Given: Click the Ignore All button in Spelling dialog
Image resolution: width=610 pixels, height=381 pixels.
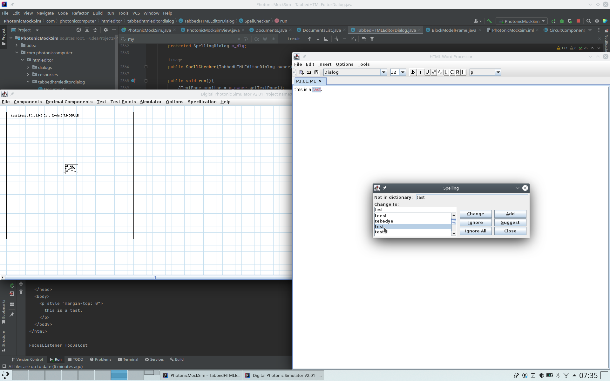Looking at the screenshot, I should (476, 231).
